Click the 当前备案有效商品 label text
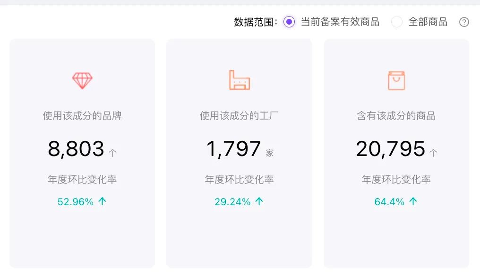The width and height of the screenshot is (480, 278). (340, 22)
